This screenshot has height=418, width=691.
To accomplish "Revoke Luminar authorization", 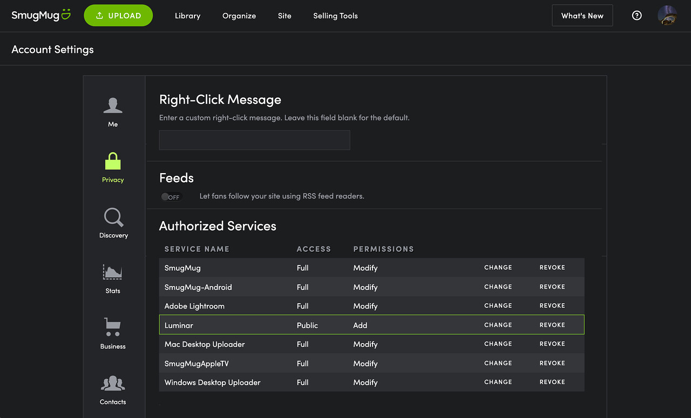I will point(552,325).
